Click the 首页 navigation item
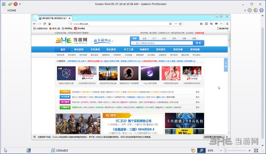This screenshot has height=154, width=266. tap(63, 50)
